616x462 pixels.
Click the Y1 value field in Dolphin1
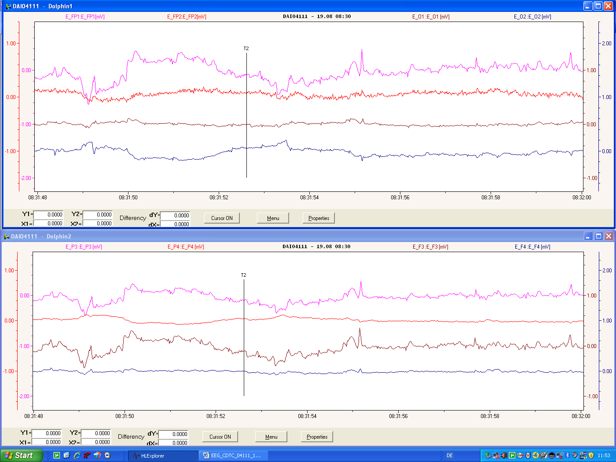[x=48, y=215]
